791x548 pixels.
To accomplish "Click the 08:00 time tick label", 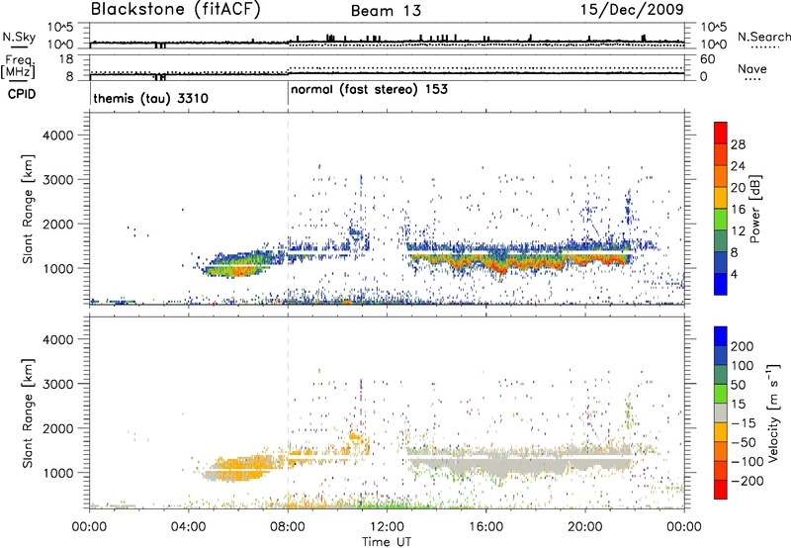I will coord(288,527).
